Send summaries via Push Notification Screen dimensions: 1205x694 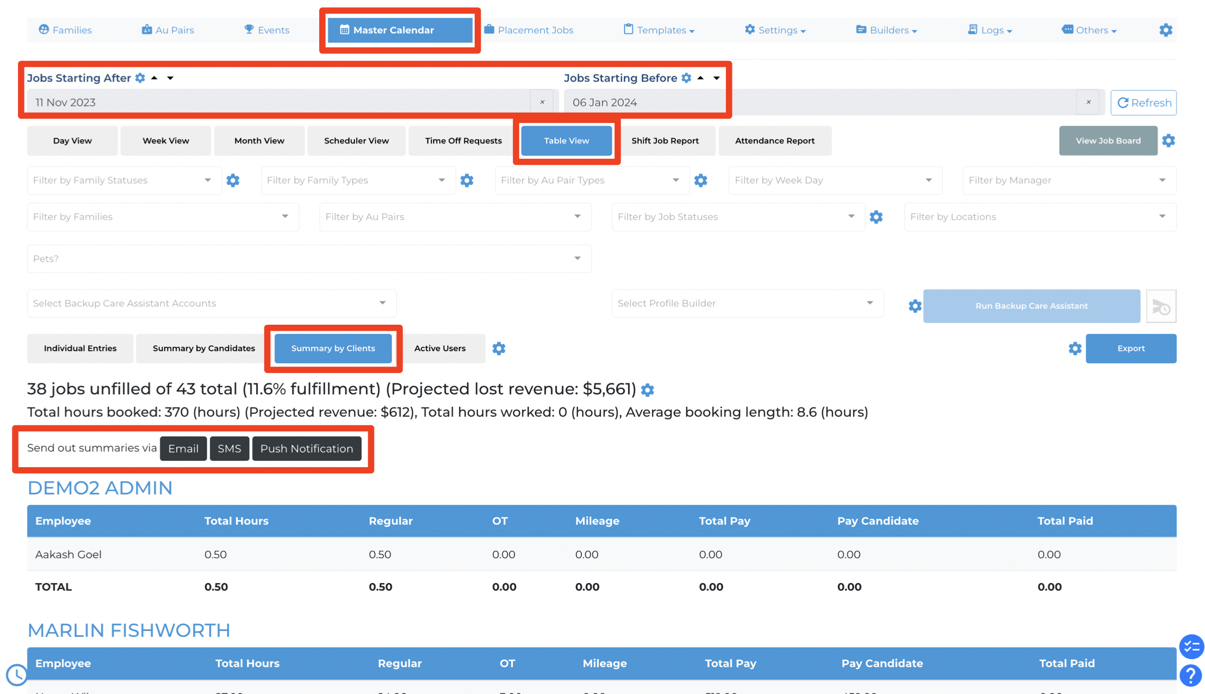click(307, 449)
